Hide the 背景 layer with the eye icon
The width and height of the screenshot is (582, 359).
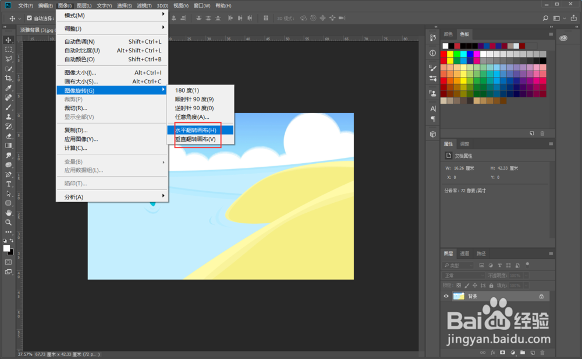click(446, 296)
